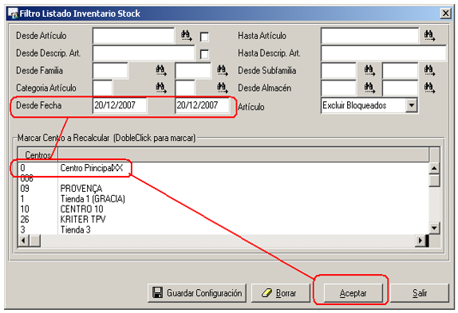The image size is (458, 313).
Task: Click second binoculars lookup in Desde Familia row
Action: [x=222, y=70]
